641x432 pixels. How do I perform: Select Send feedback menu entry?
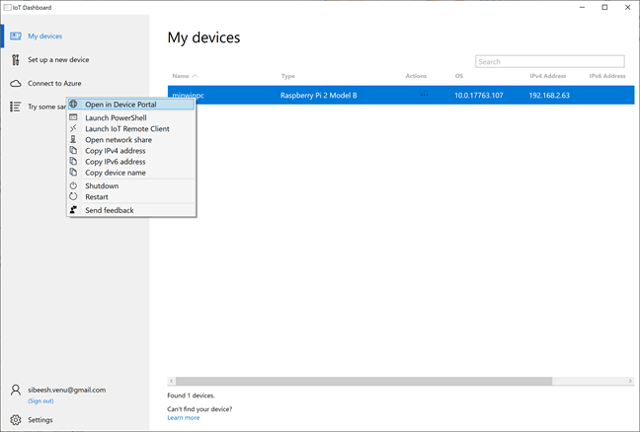pyautogui.click(x=130, y=210)
